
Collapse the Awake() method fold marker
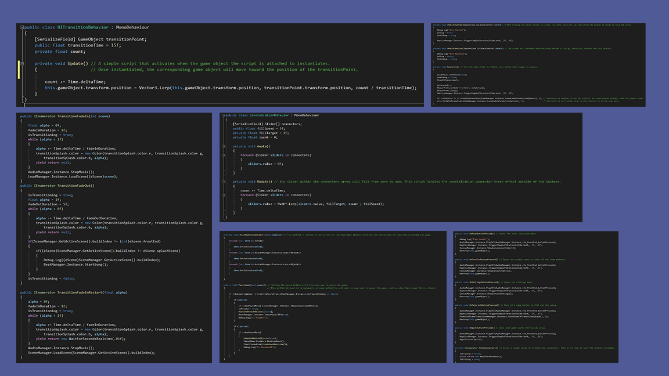coord(223,146)
